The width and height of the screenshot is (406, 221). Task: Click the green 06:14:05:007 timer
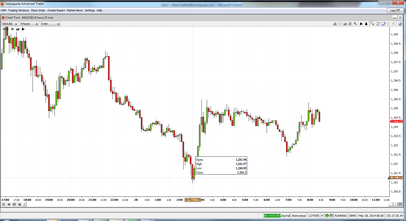[x=272, y=216]
